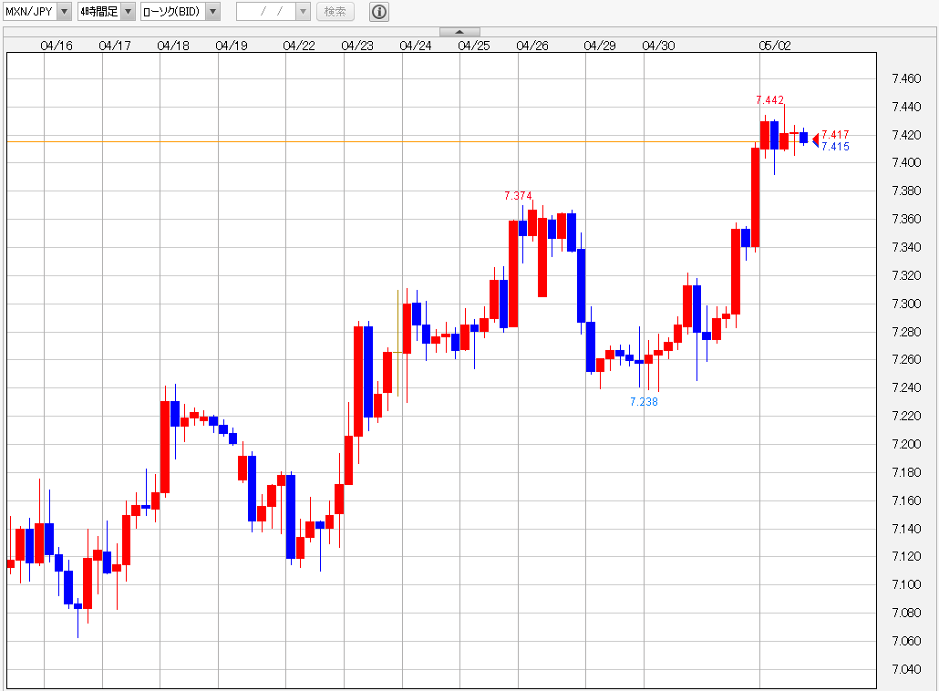Image resolution: width=939 pixels, height=691 pixels.
Task: Select the 04/26 date on the time axis
Action: (x=532, y=45)
